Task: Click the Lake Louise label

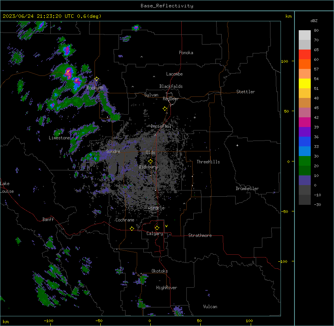Action: [x=7, y=187]
